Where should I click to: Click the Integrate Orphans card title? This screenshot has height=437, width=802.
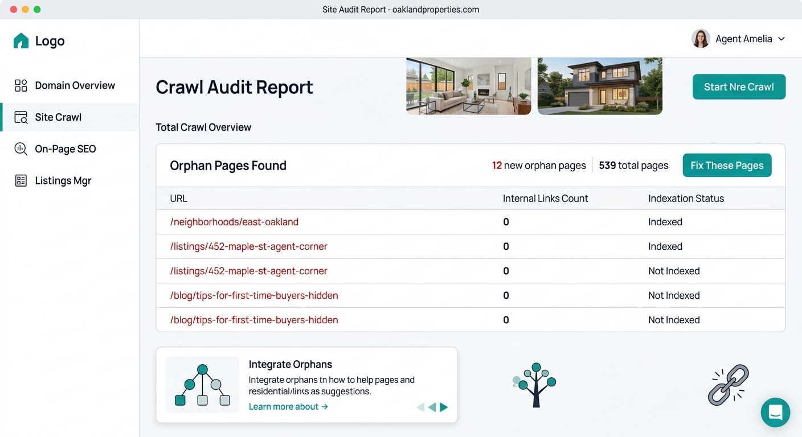290,365
